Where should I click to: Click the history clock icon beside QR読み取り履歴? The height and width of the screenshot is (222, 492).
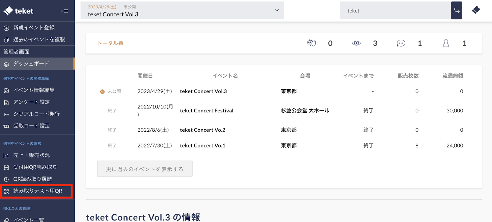click(6, 179)
